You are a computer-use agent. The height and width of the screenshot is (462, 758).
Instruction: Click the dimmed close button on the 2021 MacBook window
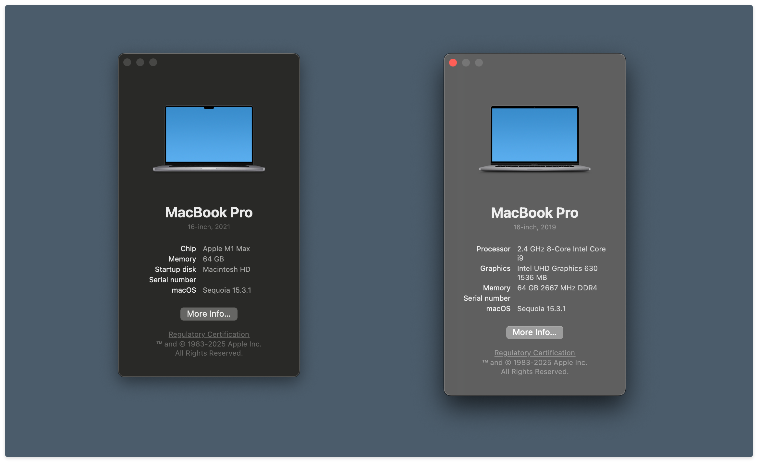click(127, 62)
